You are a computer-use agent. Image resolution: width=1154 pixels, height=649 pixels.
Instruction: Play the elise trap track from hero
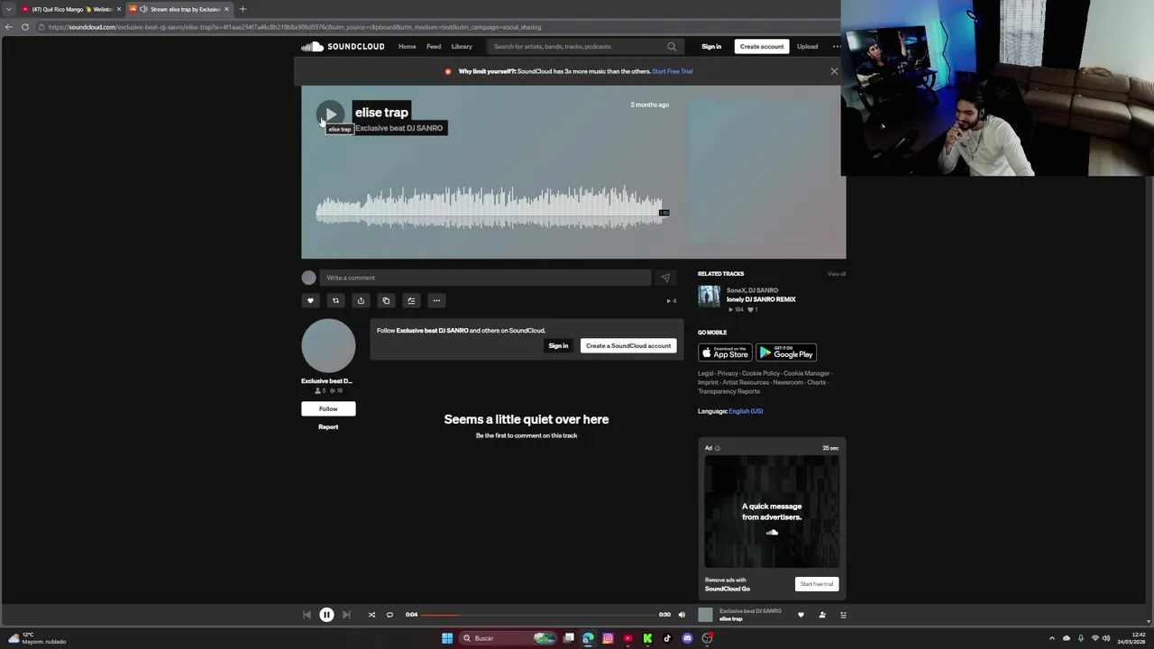(x=330, y=114)
